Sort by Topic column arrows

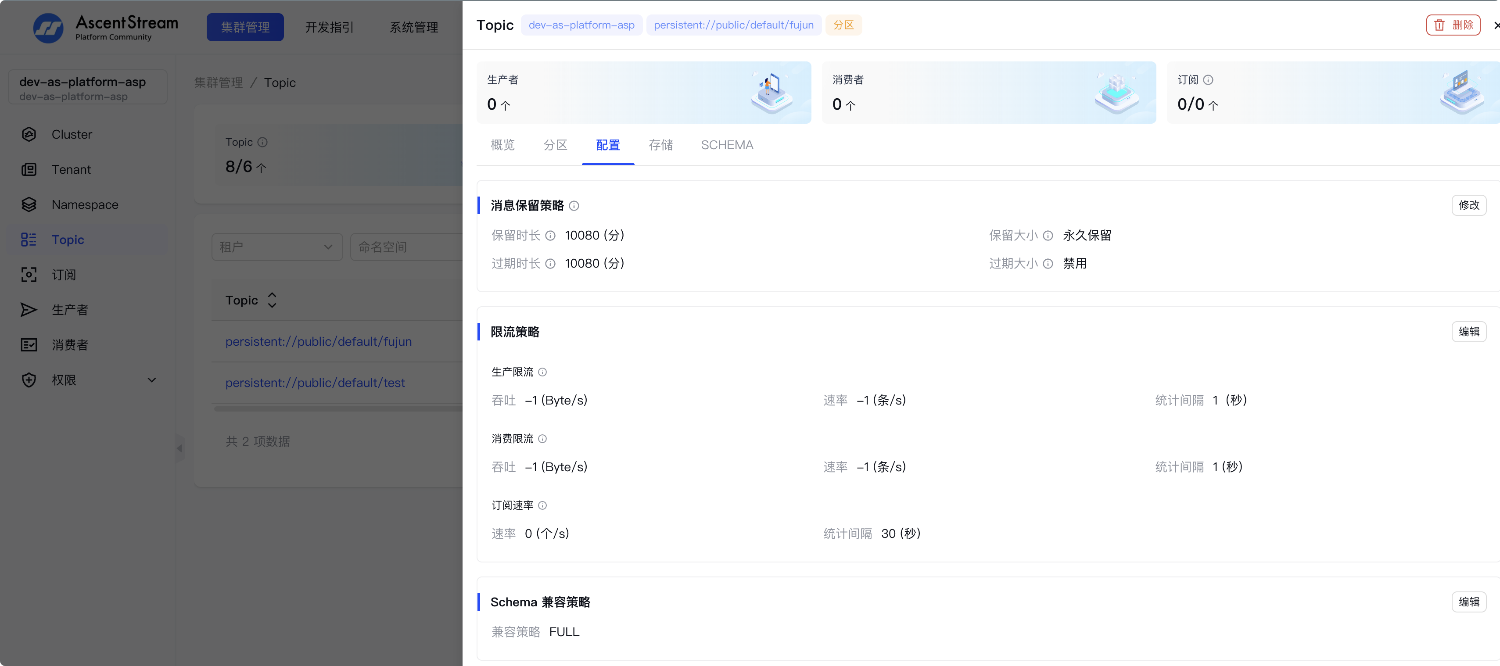(272, 301)
